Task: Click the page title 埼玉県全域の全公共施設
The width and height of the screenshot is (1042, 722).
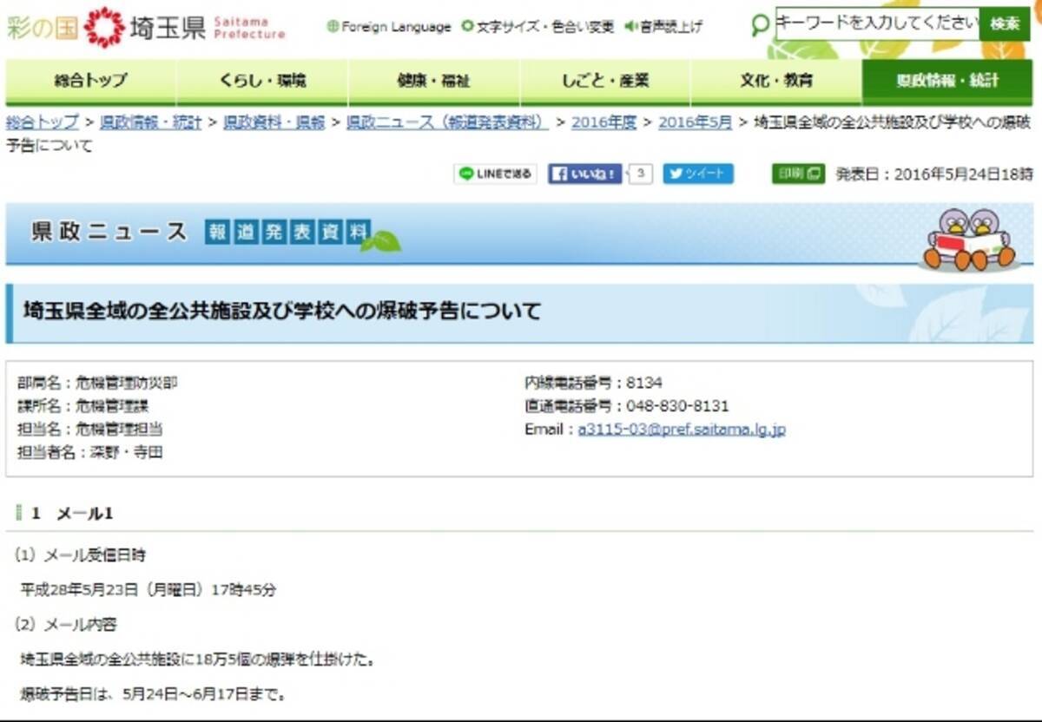Action: tap(282, 311)
